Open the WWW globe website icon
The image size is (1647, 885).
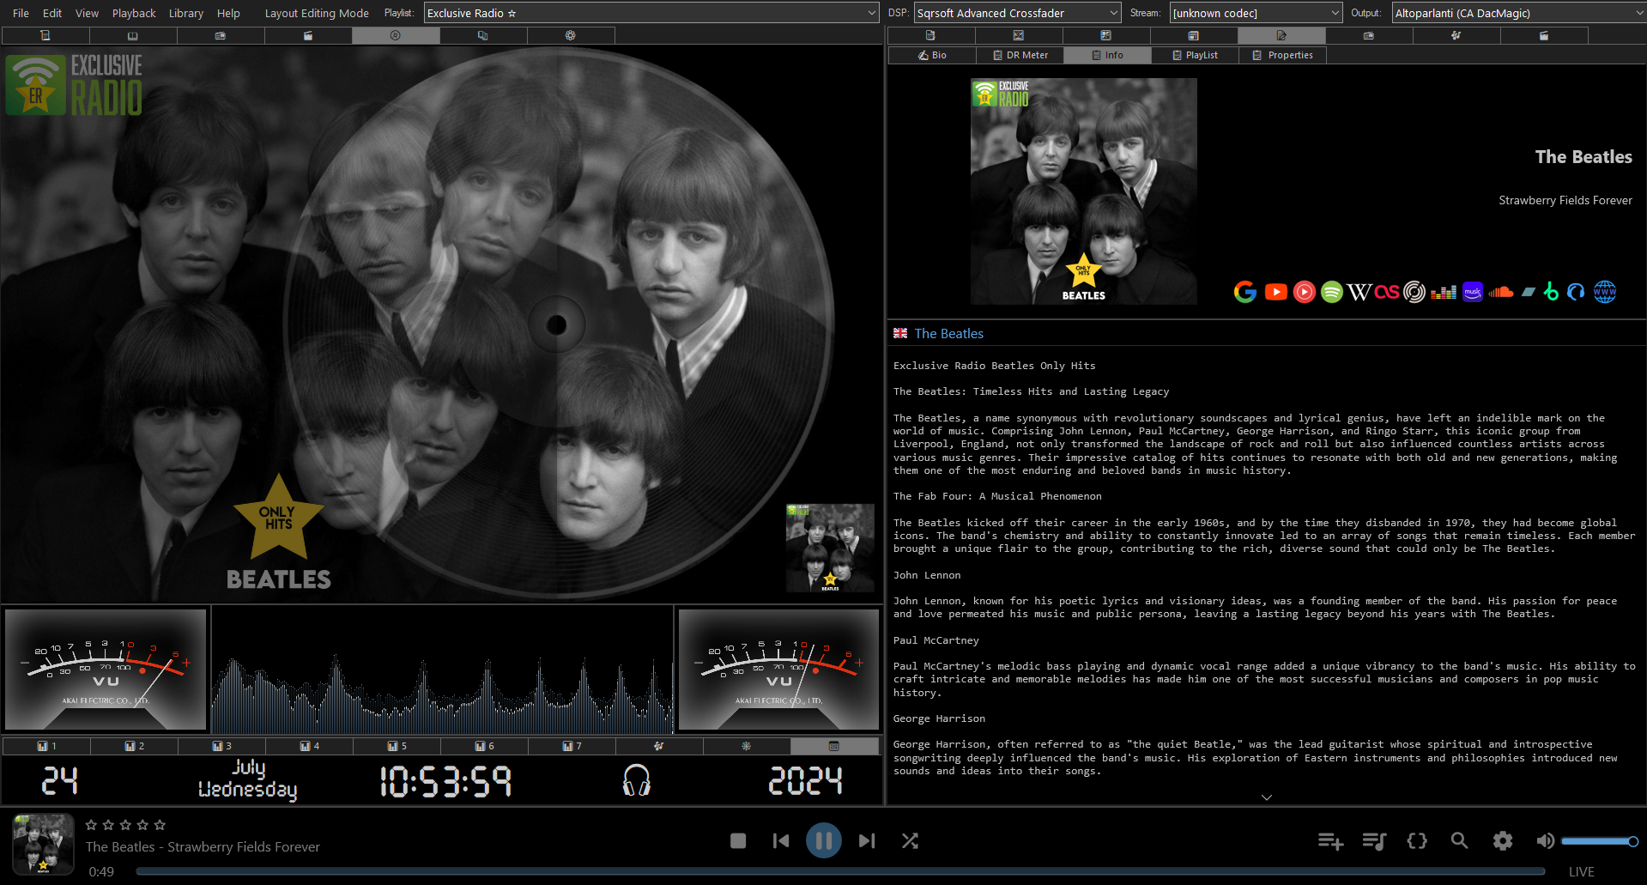click(x=1605, y=292)
